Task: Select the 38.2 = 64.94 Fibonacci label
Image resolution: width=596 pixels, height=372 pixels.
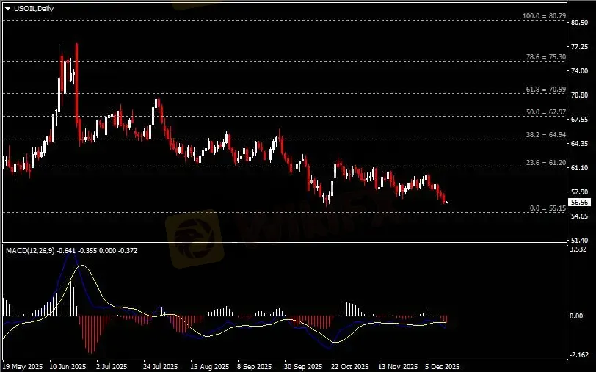Action: 546,134
